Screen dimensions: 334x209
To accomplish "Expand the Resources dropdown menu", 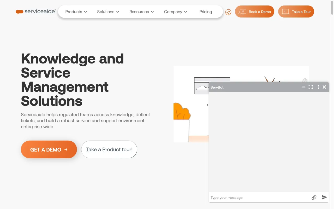I will (x=142, y=12).
